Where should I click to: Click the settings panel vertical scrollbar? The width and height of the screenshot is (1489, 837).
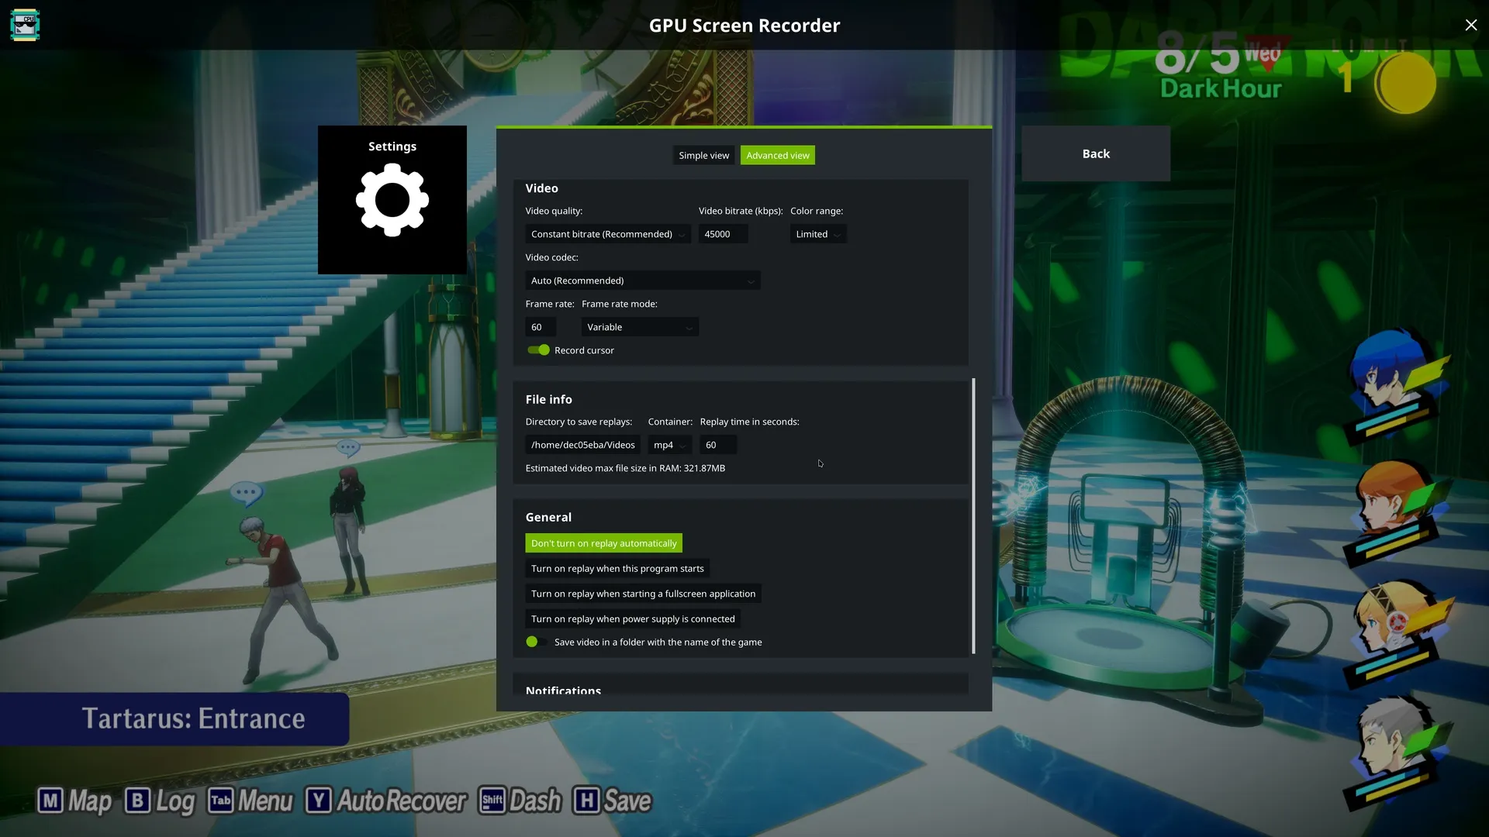tap(973, 515)
